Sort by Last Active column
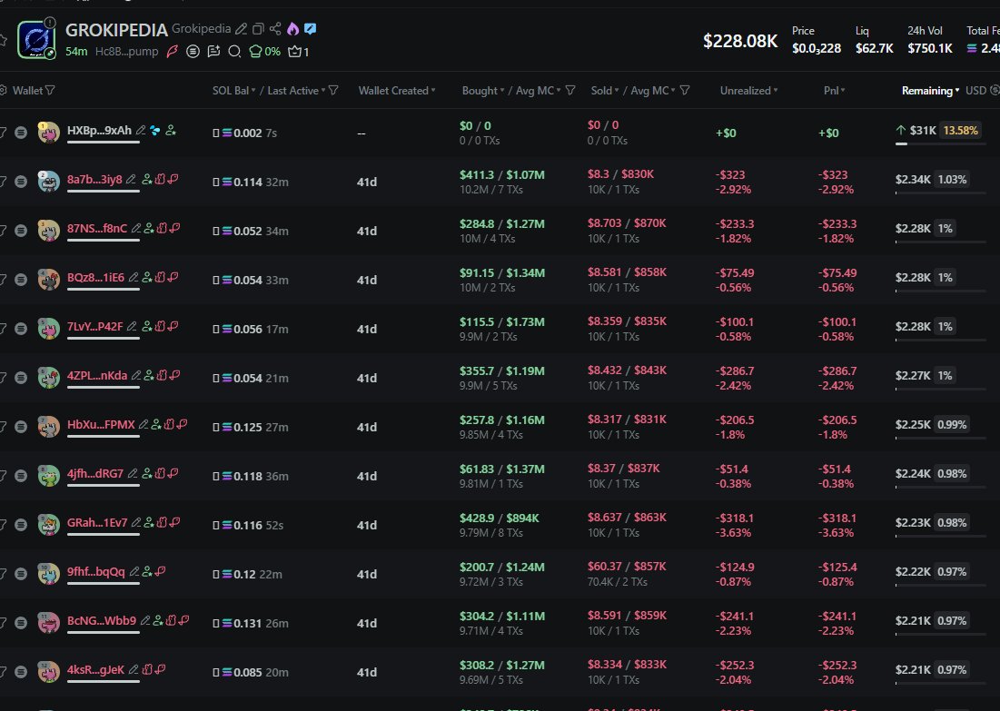The image size is (1000, 711). 297,91
